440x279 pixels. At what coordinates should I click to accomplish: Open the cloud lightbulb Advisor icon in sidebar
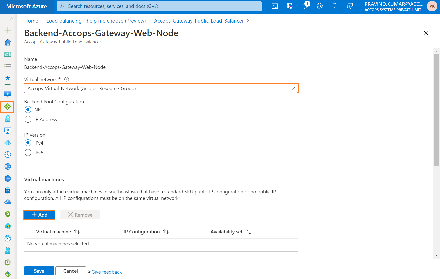click(8, 226)
